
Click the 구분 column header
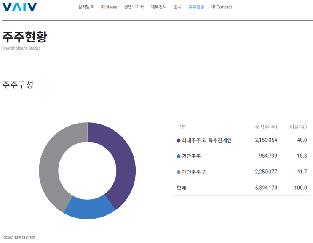click(181, 127)
